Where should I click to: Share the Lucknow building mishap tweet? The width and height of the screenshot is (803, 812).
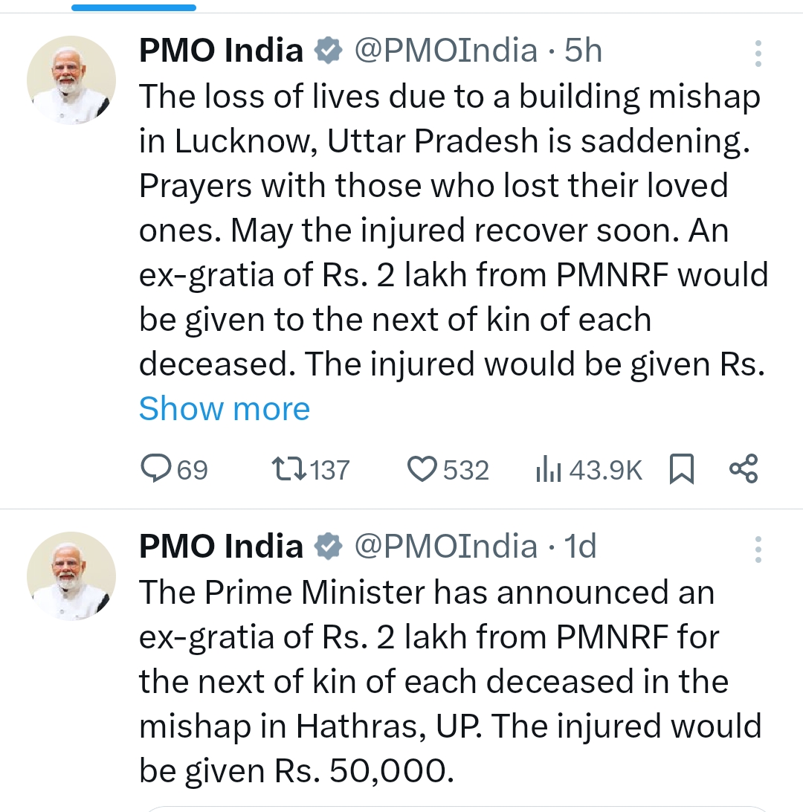pyautogui.click(x=744, y=468)
